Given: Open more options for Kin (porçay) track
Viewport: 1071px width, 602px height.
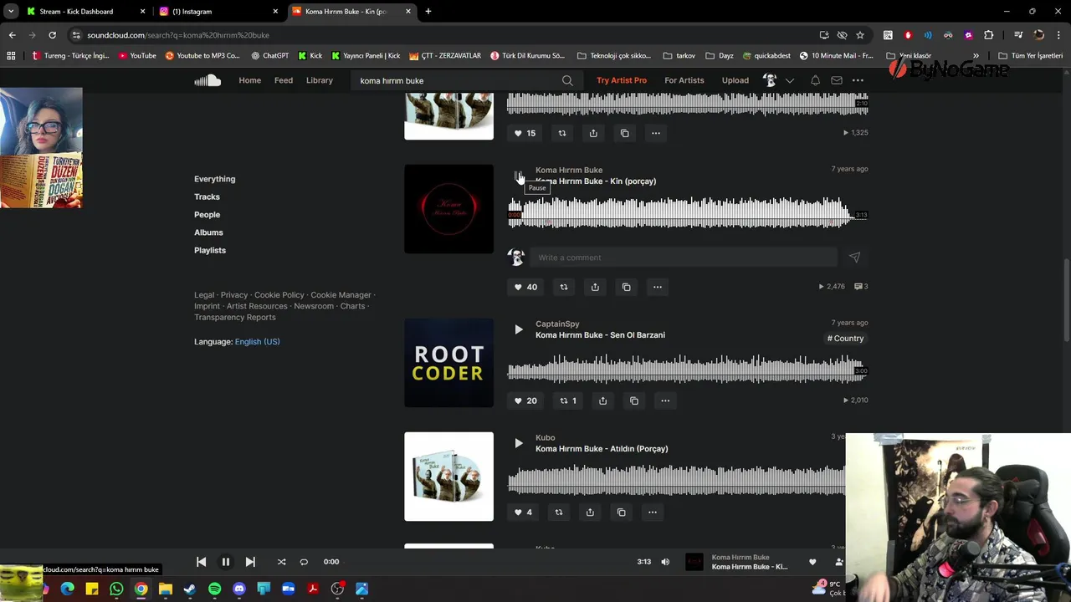Looking at the screenshot, I should [658, 287].
